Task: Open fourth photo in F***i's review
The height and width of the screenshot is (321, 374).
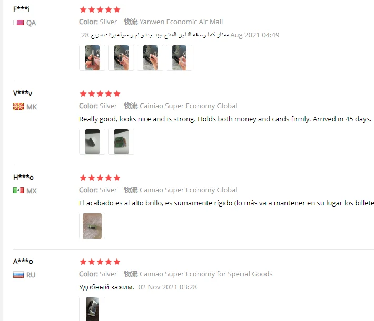Action: pos(179,58)
